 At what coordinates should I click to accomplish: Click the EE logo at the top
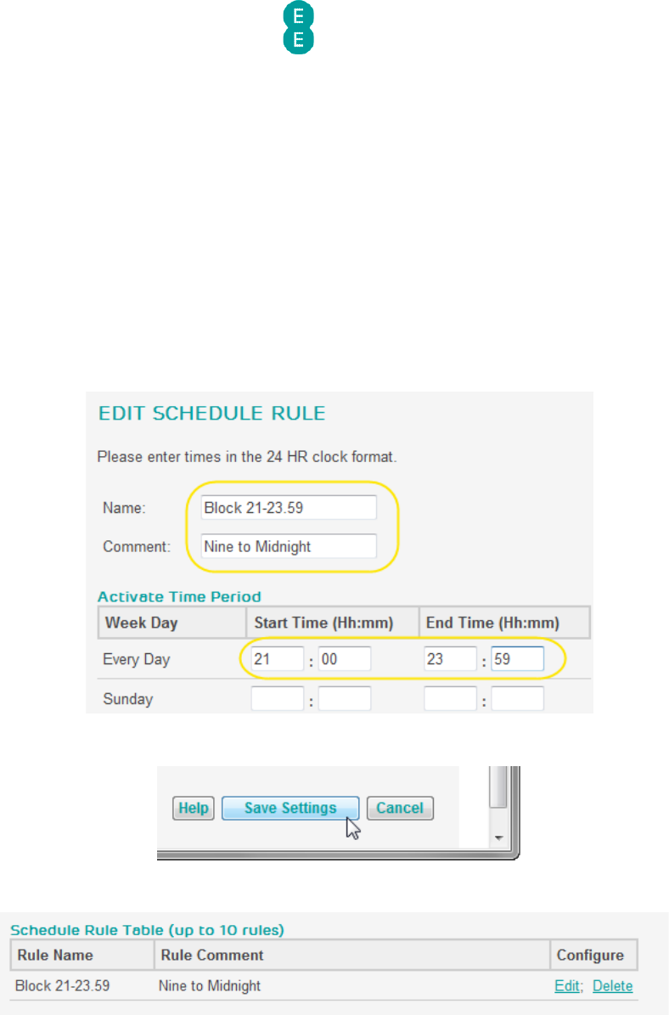[298, 27]
